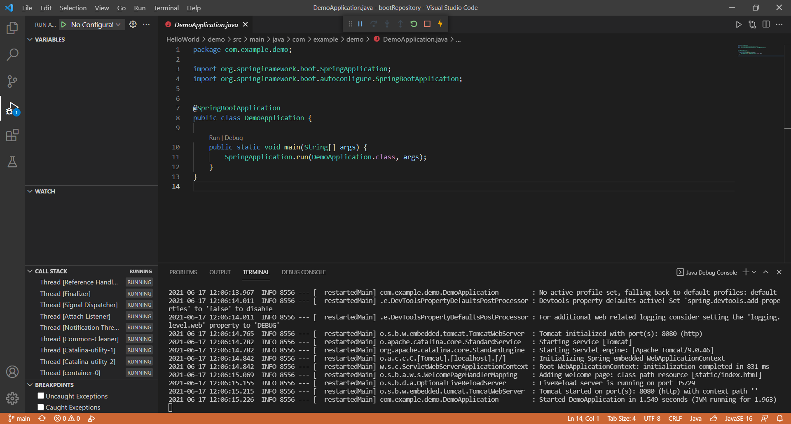The image size is (791, 424).
Task: Change CRLF line ending setting
Action: click(675, 418)
